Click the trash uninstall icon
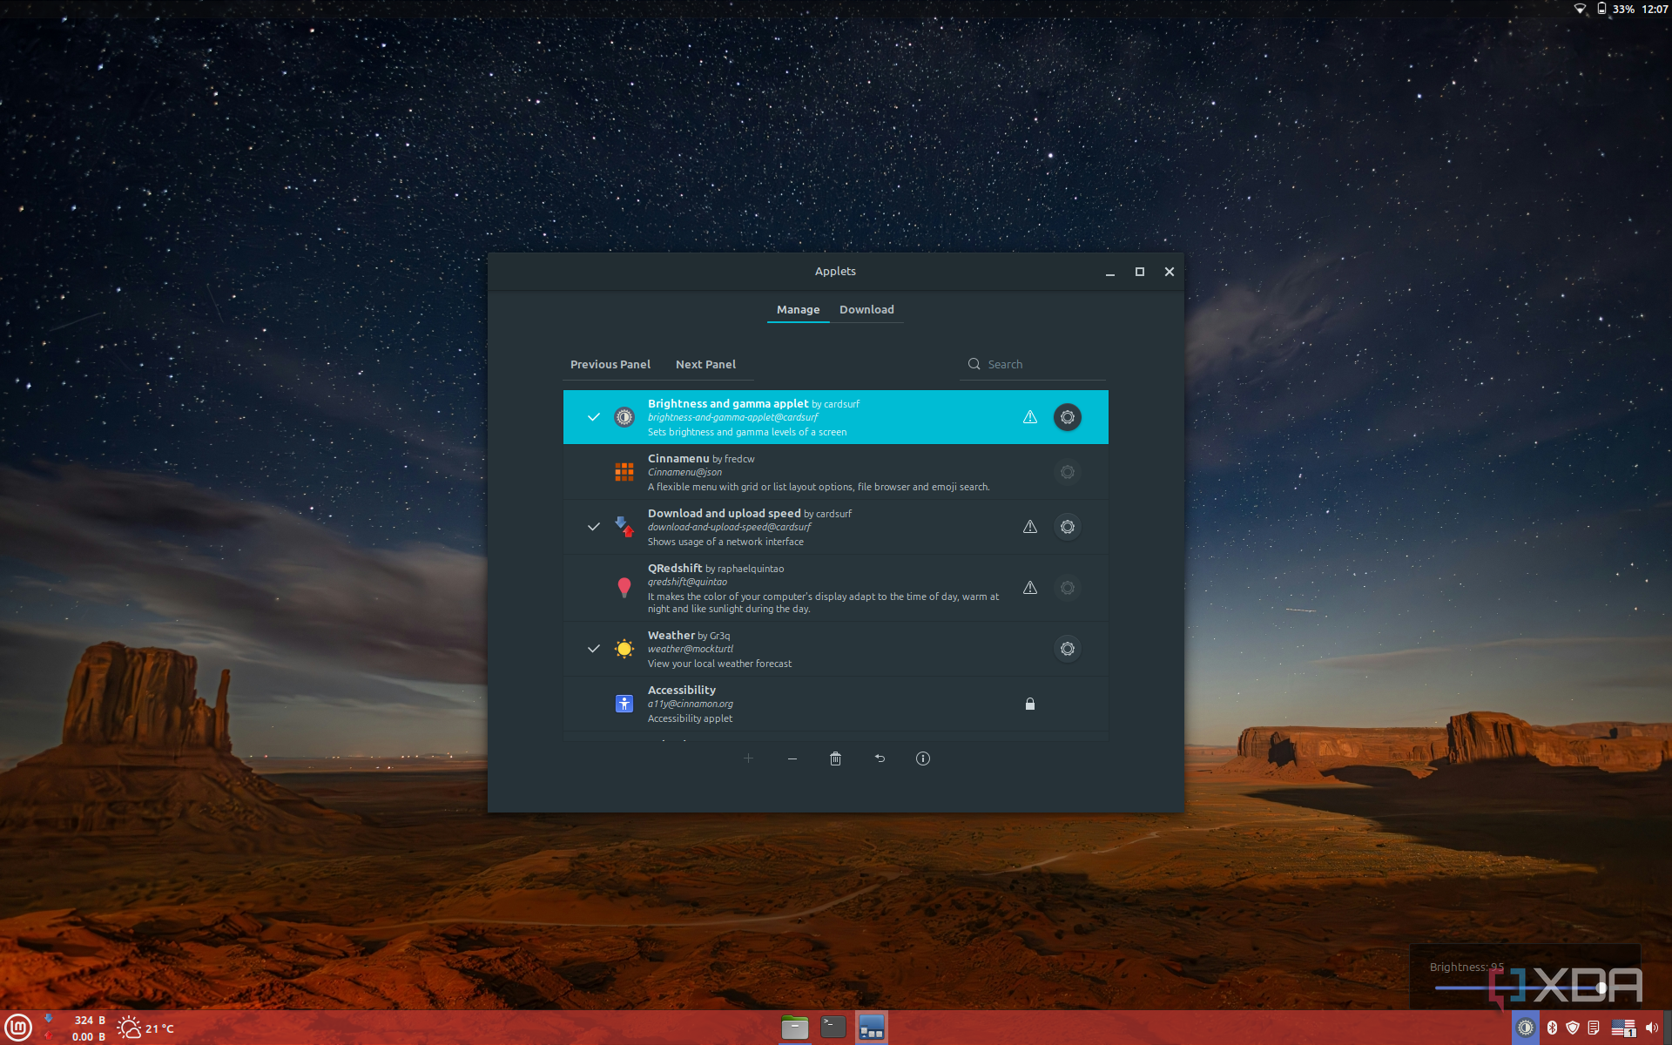The image size is (1672, 1045). coord(835,758)
